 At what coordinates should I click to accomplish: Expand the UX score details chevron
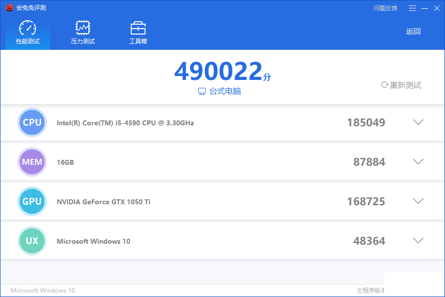click(x=418, y=240)
